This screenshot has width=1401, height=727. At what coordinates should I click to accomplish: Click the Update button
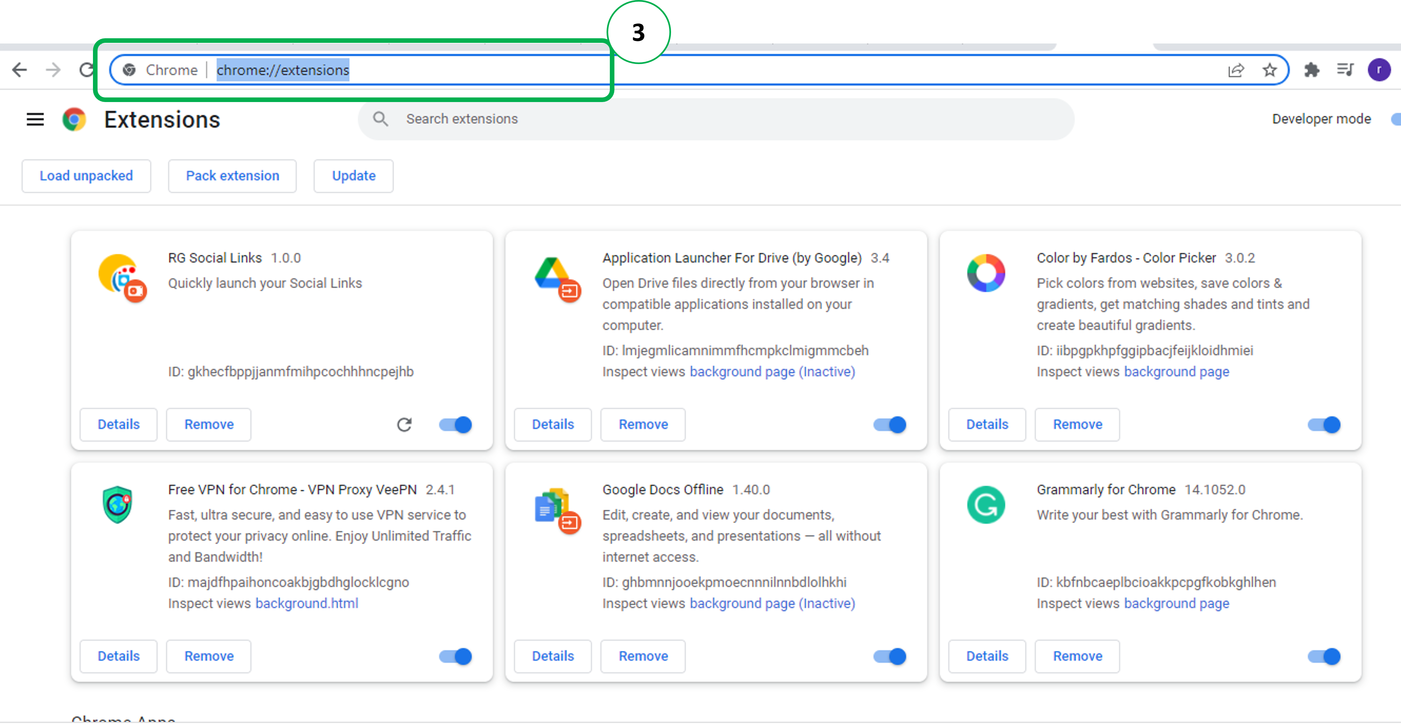[x=354, y=176]
